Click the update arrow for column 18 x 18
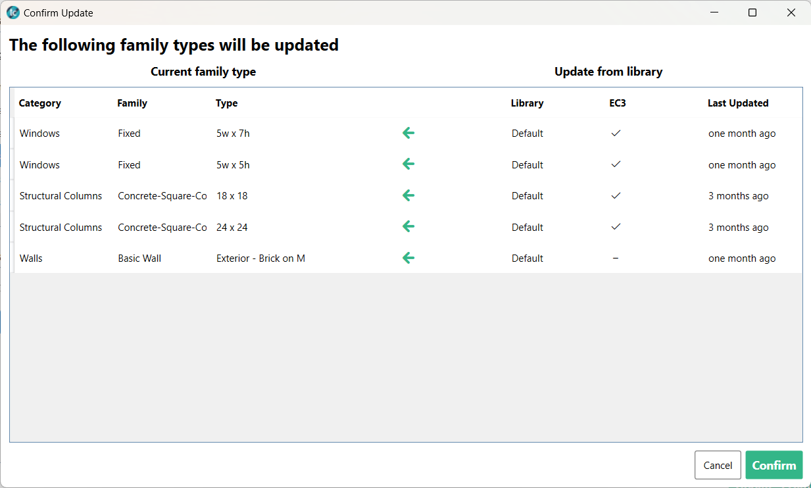This screenshot has height=488, width=811. 408,195
